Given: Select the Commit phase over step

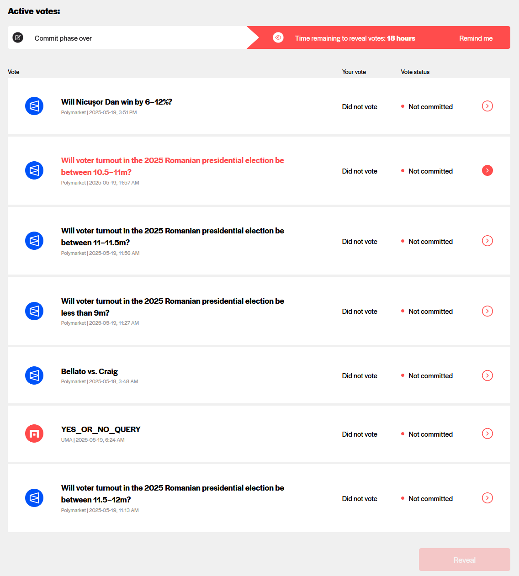Looking at the screenshot, I should 63,38.
